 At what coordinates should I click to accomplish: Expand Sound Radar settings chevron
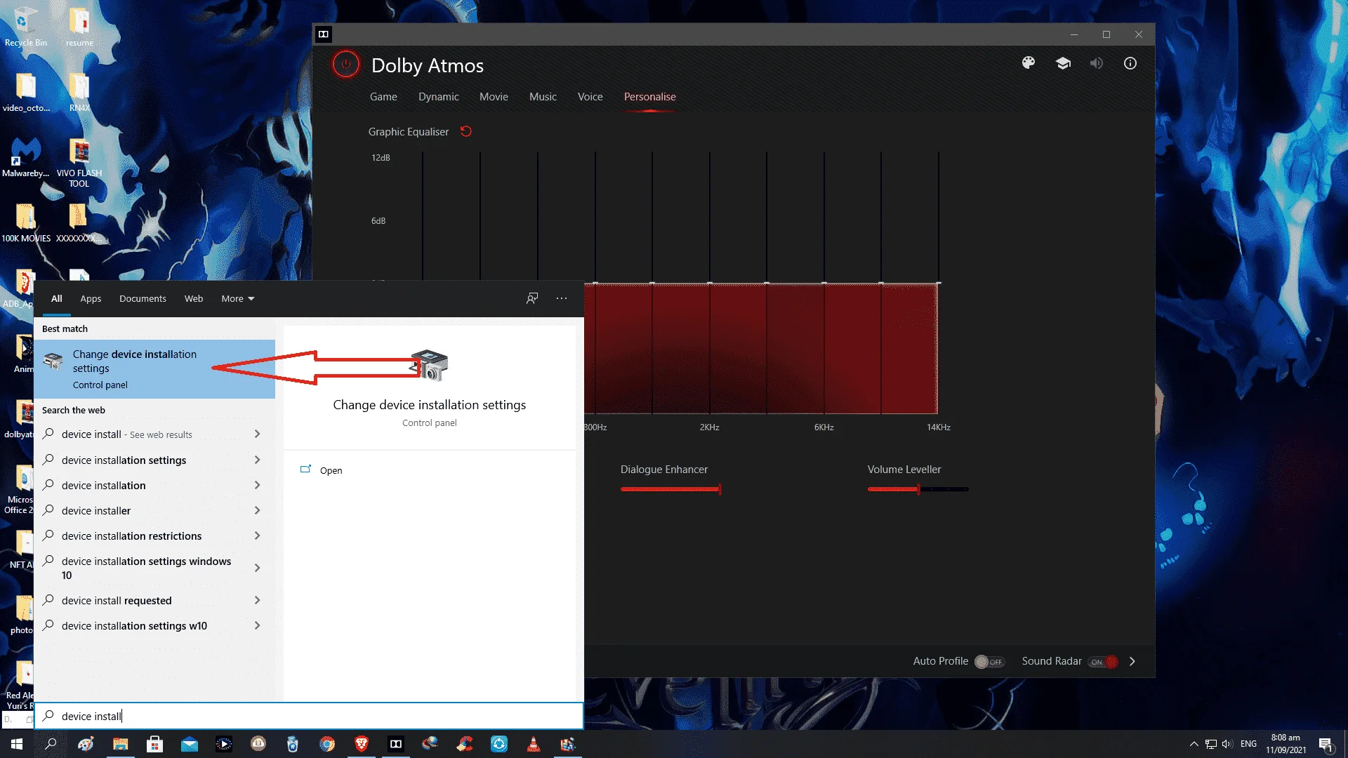click(x=1132, y=661)
